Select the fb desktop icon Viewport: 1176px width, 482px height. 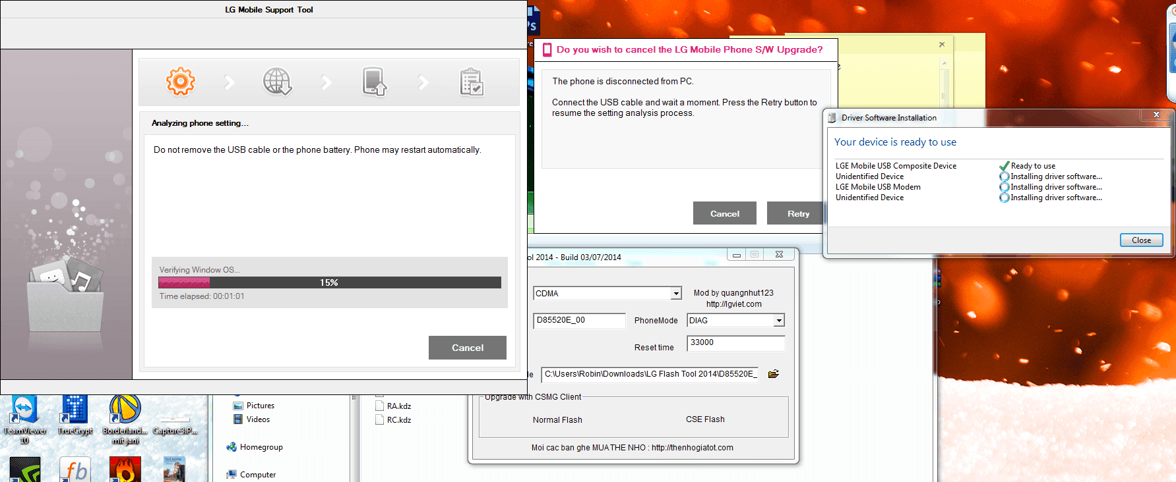(75, 469)
